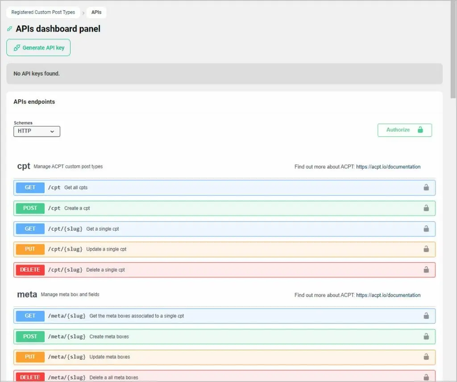Expand DELETE /meta/{slug} Delete all meta boxes
The height and width of the screenshot is (382, 457).
(224, 376)
